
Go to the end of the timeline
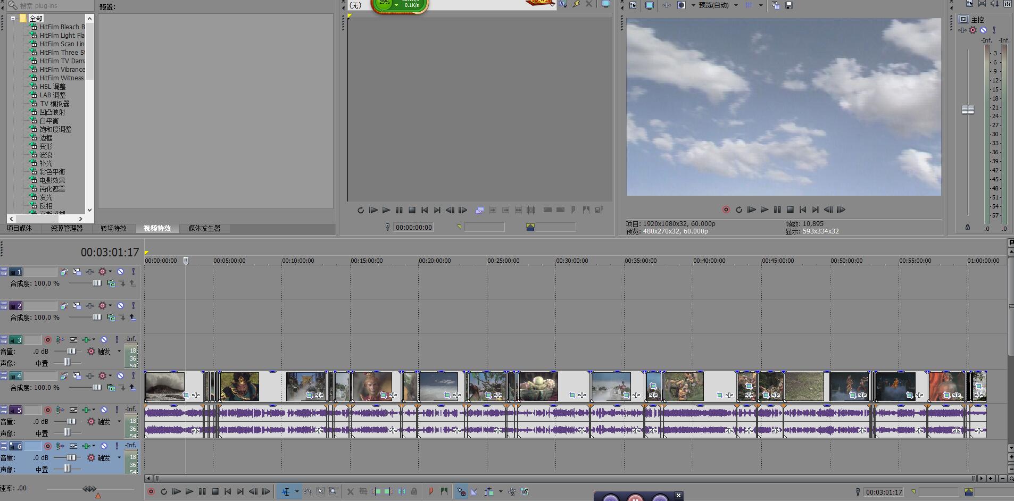[x=240, y=492]
